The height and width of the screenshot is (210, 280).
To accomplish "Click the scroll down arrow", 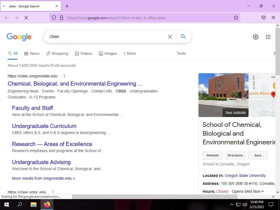I will pyautogui.click(x=278, y=192).
